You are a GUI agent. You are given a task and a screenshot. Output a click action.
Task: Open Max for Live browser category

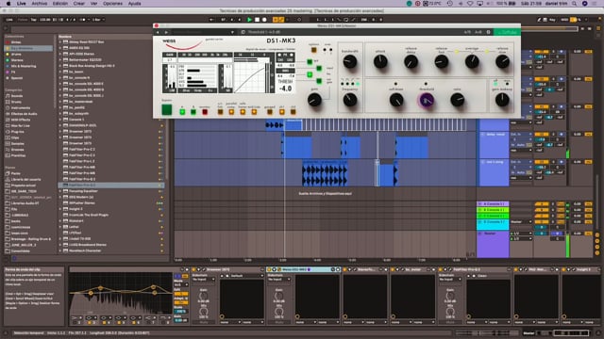coord(21,125)
